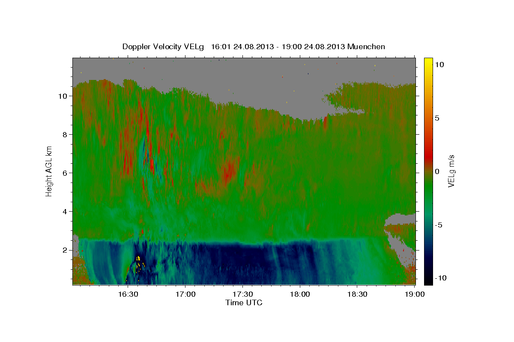
Task: Click the colorbar value 5 label
Action: click(x=437, y=118)
